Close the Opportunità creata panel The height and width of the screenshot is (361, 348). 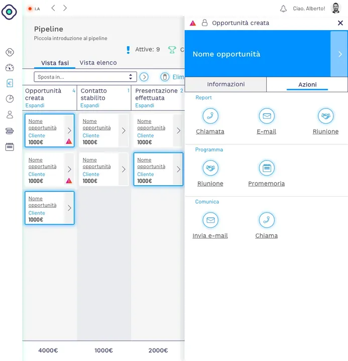340,23
